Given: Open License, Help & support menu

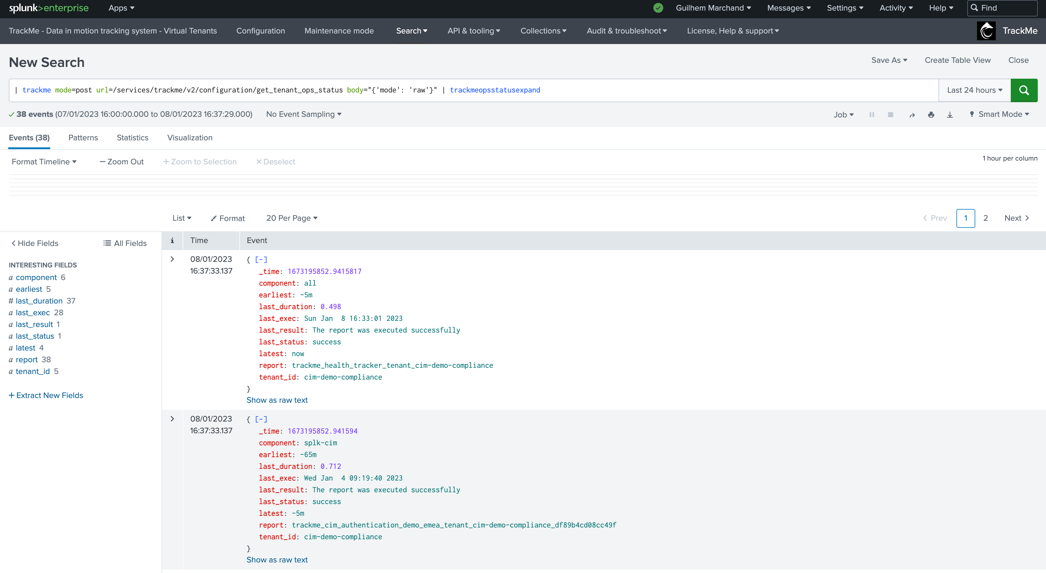Looking at the screenshot, I should coord(733,31).
